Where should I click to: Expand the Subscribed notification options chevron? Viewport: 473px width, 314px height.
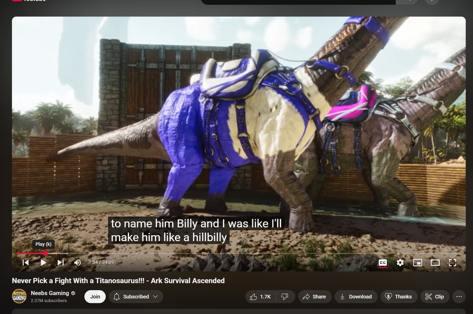[x=156, y=297]
